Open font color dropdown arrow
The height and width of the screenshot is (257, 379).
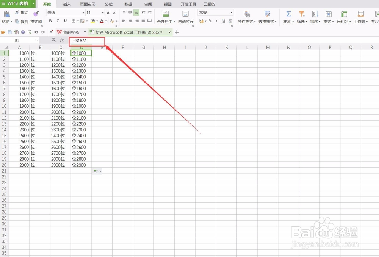tap(106, 21)
